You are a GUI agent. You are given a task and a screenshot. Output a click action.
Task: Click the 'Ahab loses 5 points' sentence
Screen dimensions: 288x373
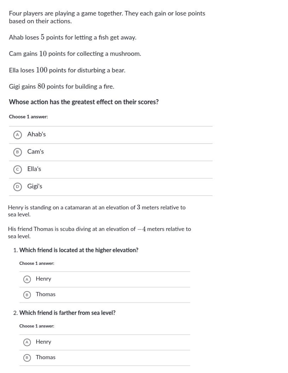(x=72, y=38)
